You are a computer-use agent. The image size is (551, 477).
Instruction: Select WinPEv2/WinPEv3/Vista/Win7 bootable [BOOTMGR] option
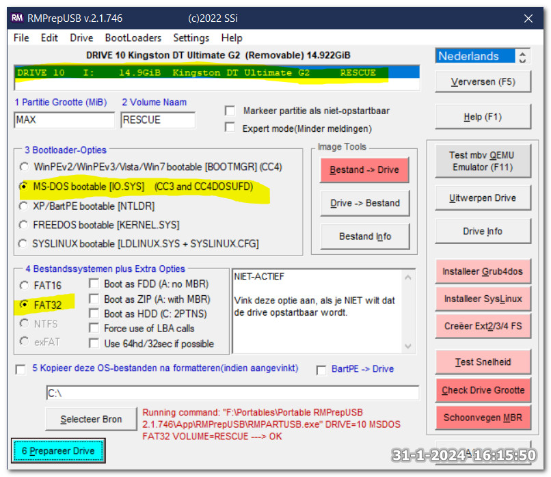(x=24, y=167)
